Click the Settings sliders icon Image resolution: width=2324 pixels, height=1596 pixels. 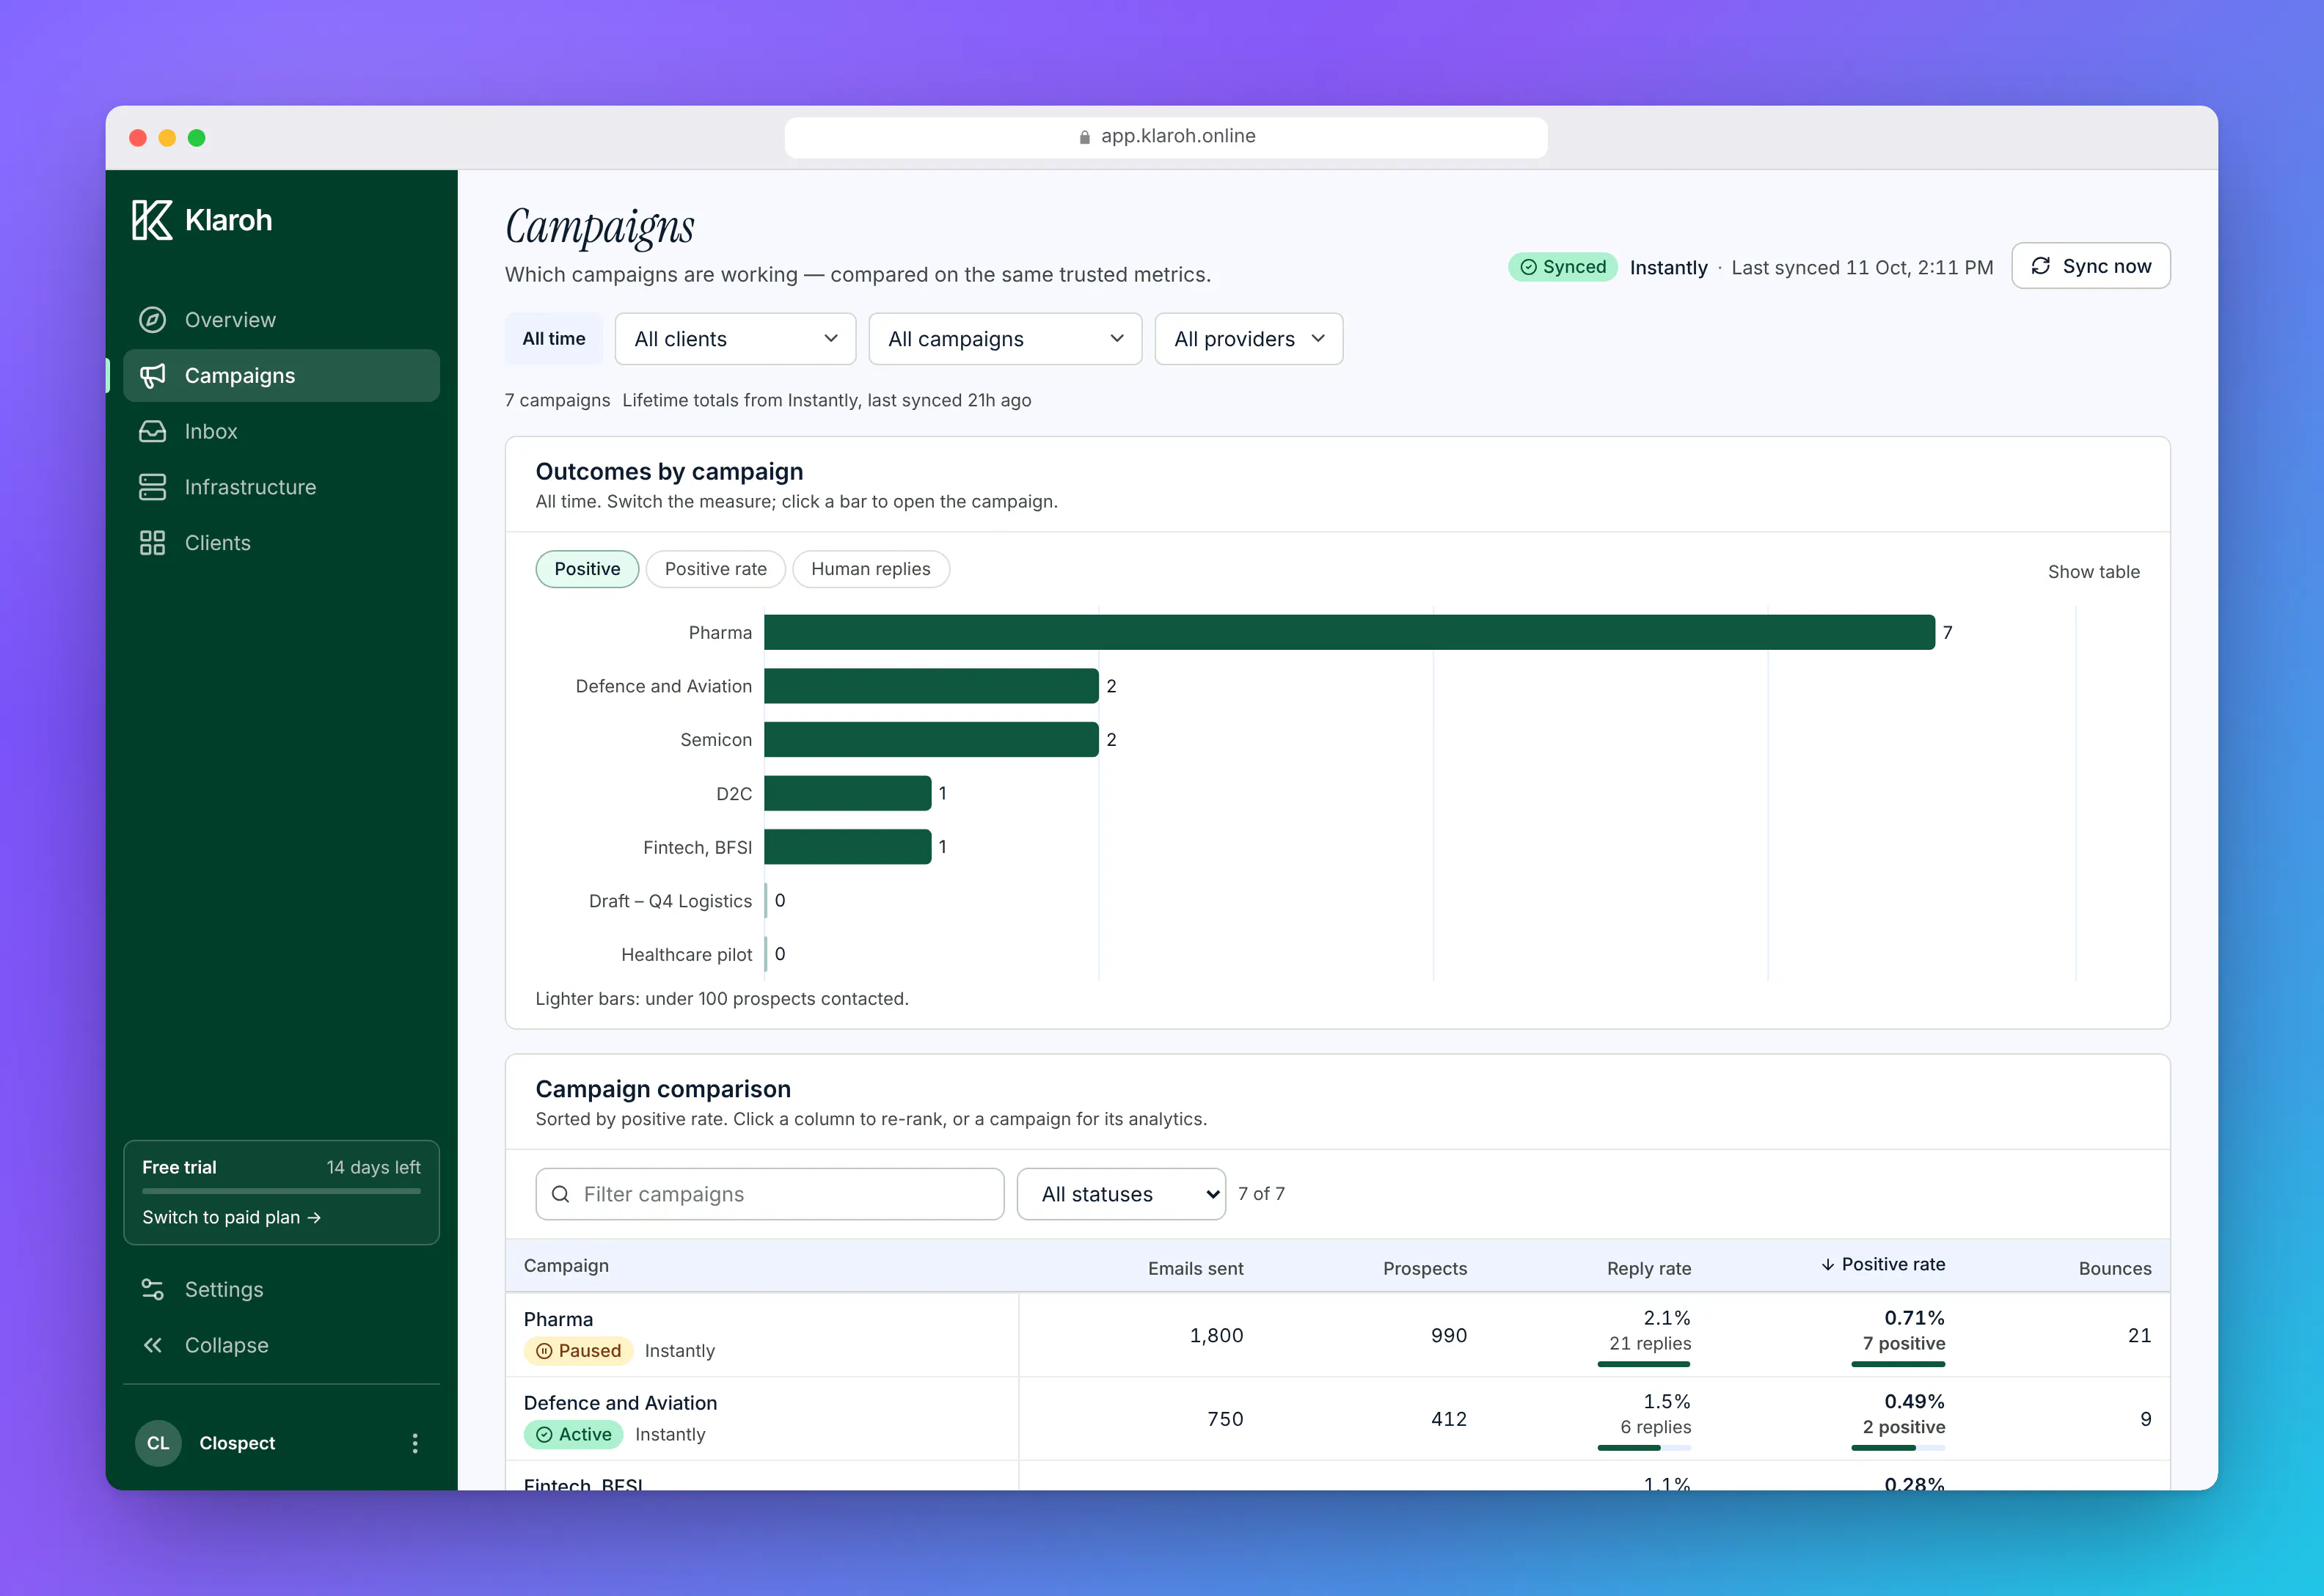(x=152, y=1290)
